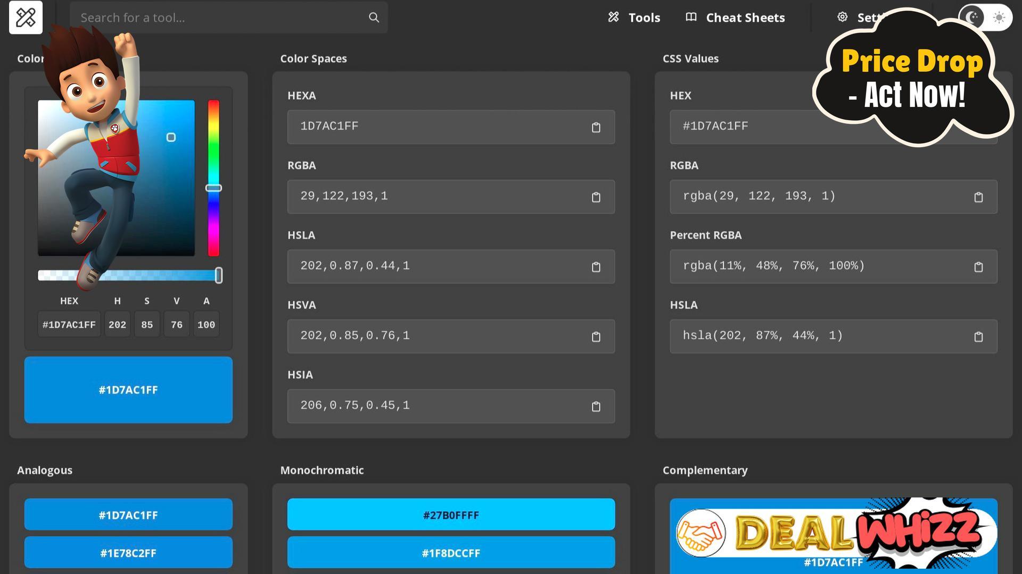Focus the 'Search for a tool...' field
The width and height of the screenshot is (1022, 574).
[228, 18]
